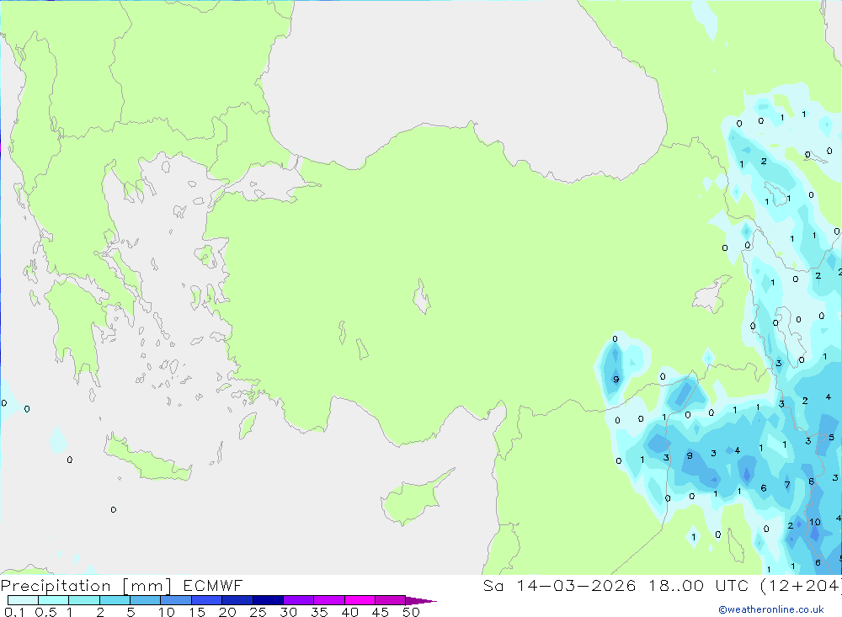The height and width of the screenshot is (617, 842).
Task: Click the 'Precipitation [mm]' title text
Action: [x=86, y=586]
